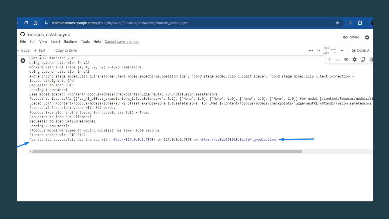Viewport: 389px width, 219px height.
Task: Add a new Text cell
Action: 40,50
